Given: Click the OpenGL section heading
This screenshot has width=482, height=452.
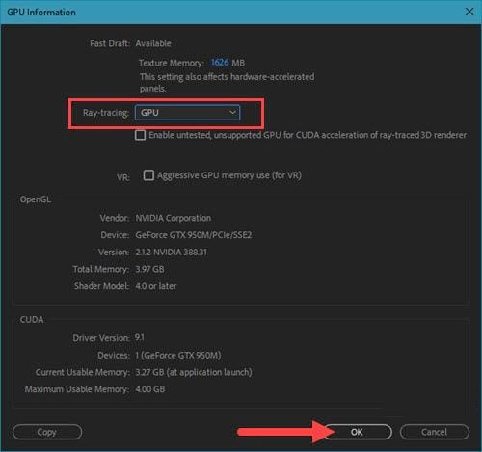Looking at the screenshot, I should [36, 199].
